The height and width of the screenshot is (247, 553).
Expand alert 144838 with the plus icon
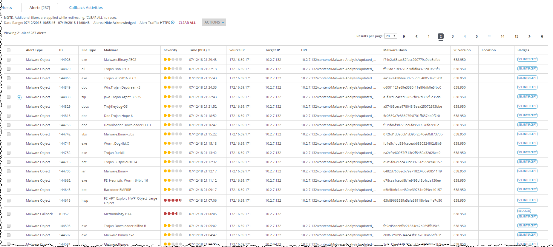(x=19, y=97)
